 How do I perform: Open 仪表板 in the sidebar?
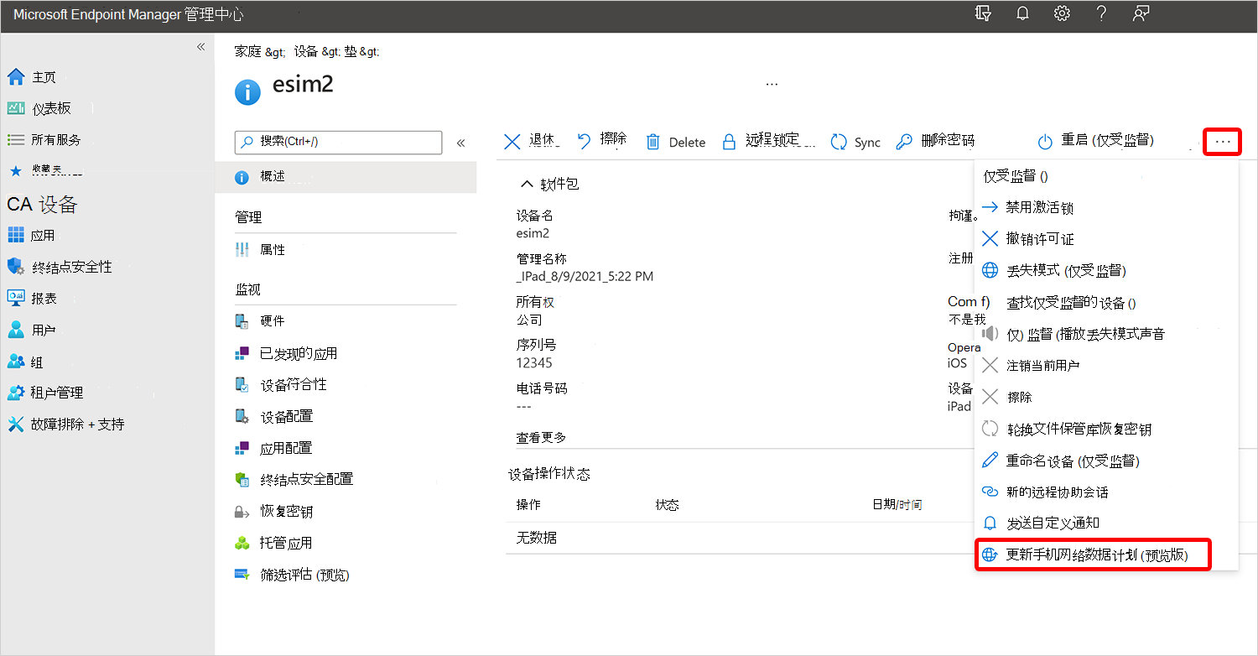(51, 108)
